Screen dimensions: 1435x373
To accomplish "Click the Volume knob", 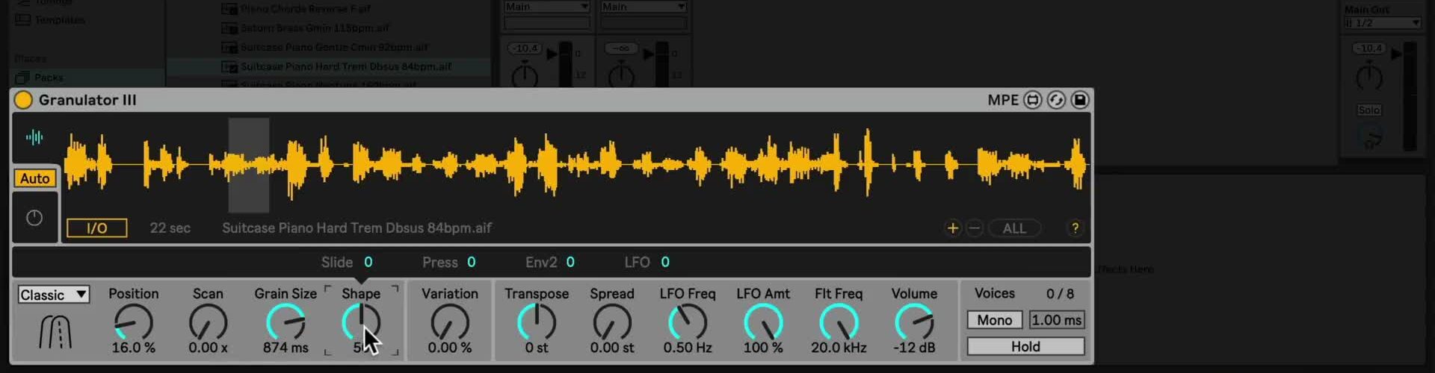I will [x=914, y=322].
